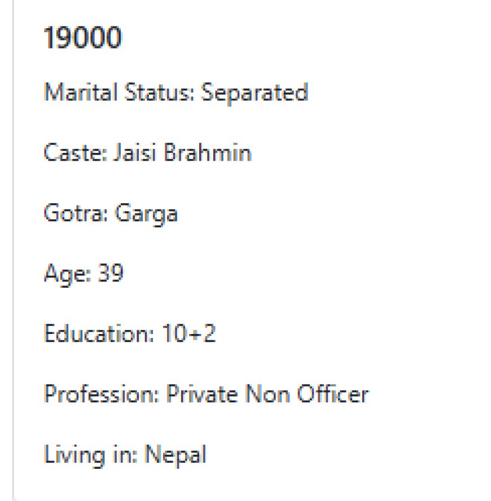
Task: Click the card's left border line
Action: click(x=13, y=250)
